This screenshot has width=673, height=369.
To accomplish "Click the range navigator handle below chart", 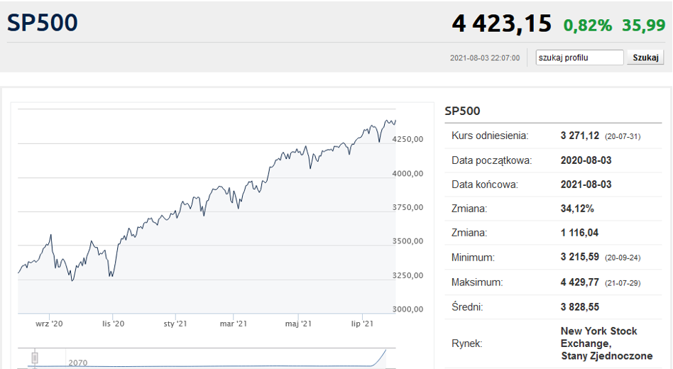I will click(x=35, y=358).
